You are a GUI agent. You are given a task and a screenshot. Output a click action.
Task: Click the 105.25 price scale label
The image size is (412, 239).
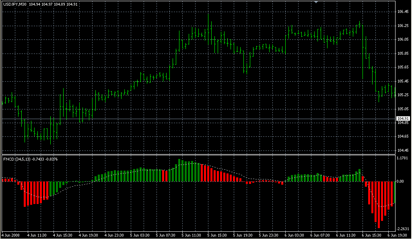[x=403, y=95]
